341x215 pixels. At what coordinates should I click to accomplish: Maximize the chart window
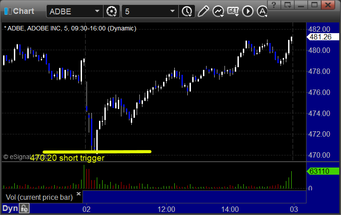pos(314,4)
